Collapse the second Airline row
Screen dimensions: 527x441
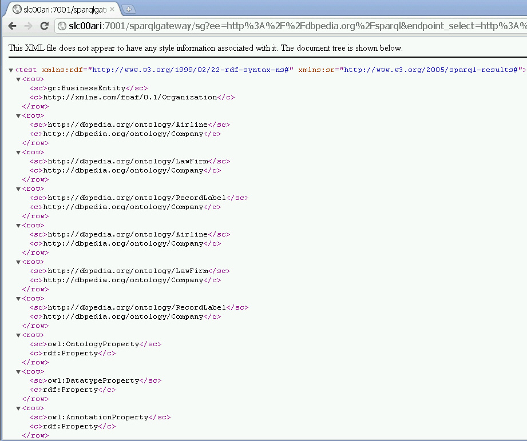point(18,226)
